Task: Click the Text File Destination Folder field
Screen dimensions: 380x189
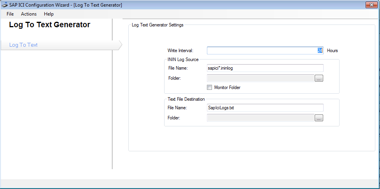Action: [x=260, y=118]
